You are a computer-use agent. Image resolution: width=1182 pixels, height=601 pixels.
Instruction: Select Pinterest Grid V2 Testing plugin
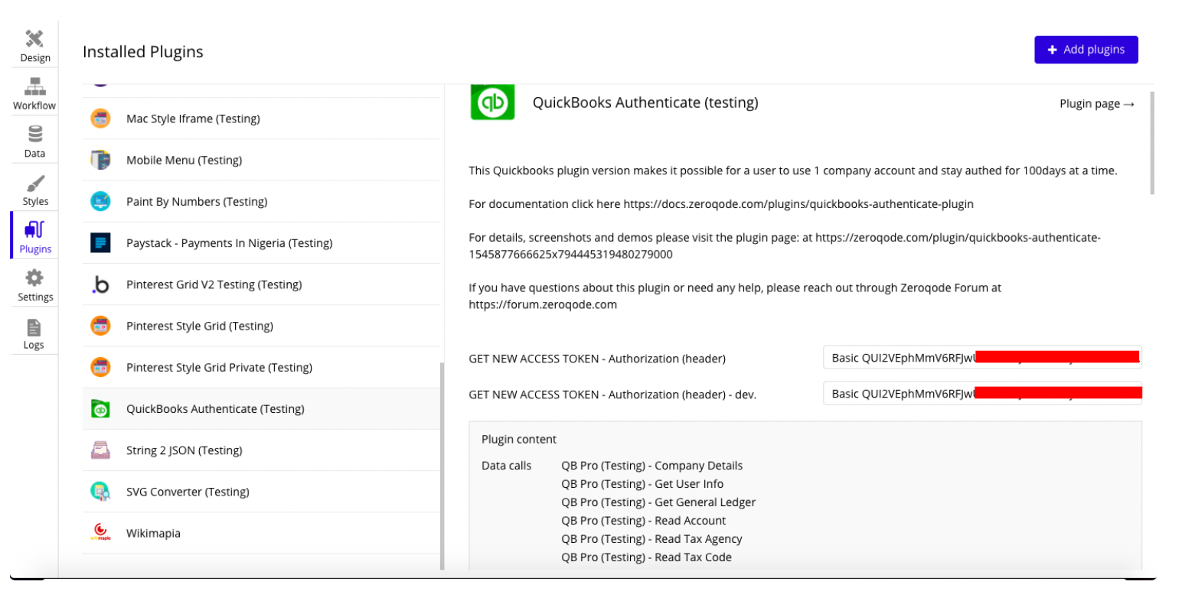(x=214, y=284)
